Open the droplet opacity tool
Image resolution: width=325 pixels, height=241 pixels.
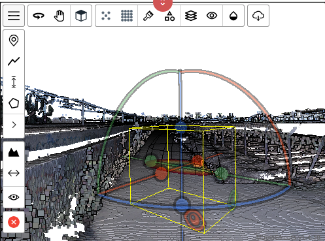[233, 16]
